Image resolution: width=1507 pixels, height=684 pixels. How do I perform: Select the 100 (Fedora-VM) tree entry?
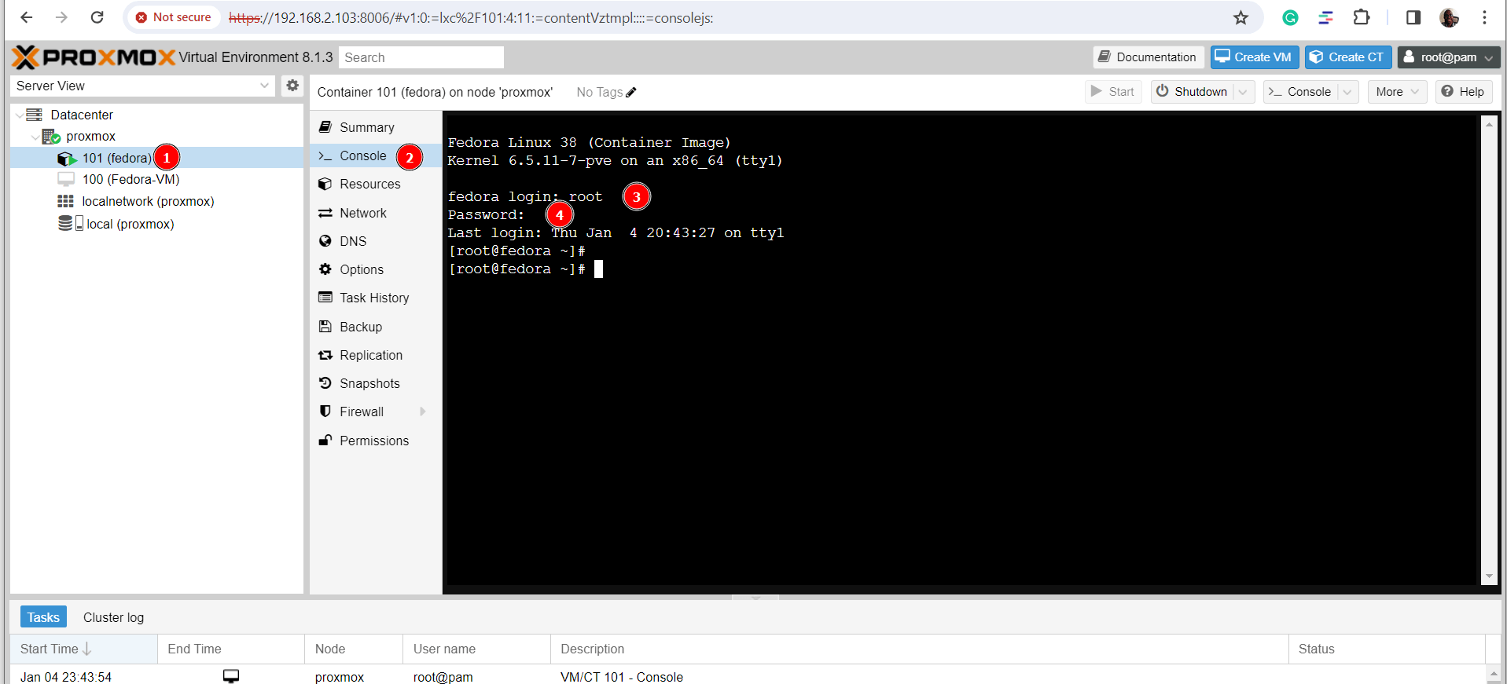pos(130,179)
